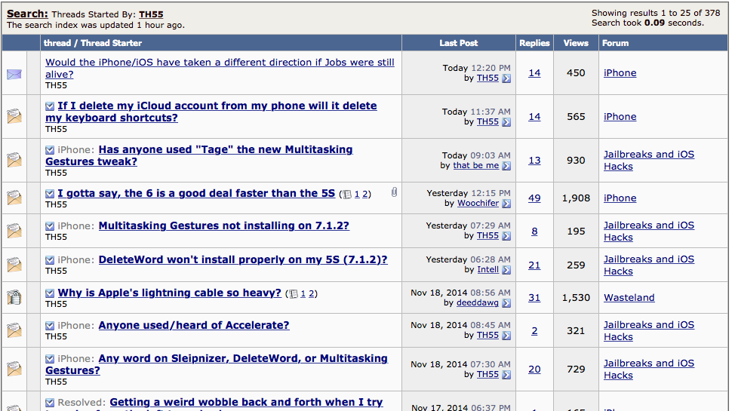The height and width of the screenshot is (411, 732).
Task: Open the Multitasking Gestures not installing on 7.1.2 thread
Action: tap(223, 225)
